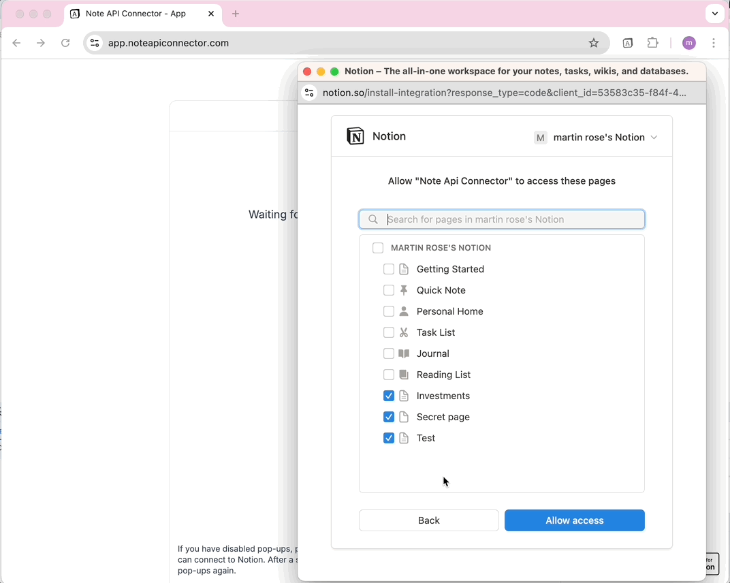The width and height of the screenshot is (730, 583).
Task: Open the browser profile menu avatar
Action: [688, 42]
